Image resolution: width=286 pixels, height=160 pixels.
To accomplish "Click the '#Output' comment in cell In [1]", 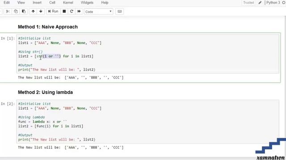I will 25,65.
